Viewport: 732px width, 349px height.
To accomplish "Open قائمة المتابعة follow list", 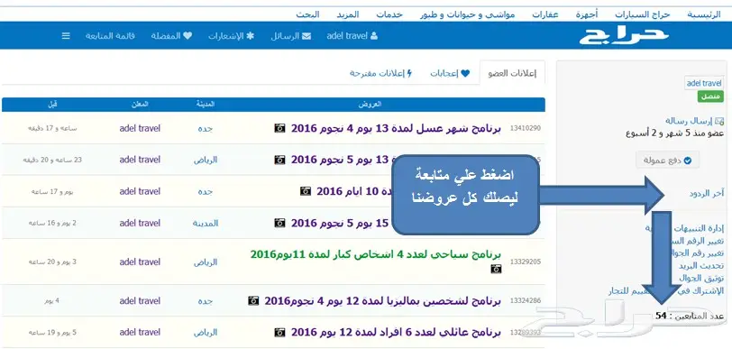I will pyautogui.click(x=110, y=35).
